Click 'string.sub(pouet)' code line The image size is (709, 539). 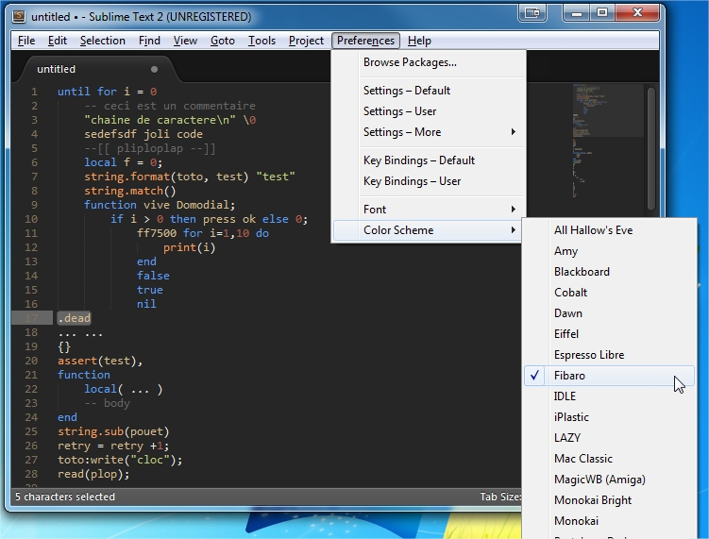pyautogui.click(x=113, y=431)
